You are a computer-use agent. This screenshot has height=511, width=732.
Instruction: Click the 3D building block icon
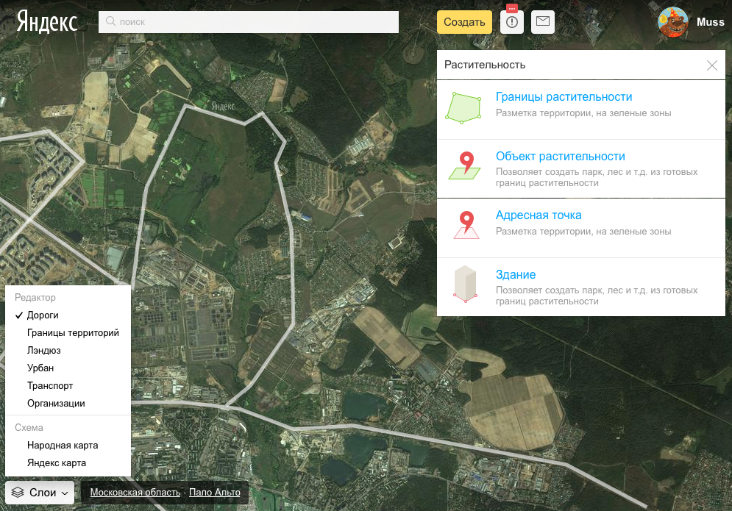[465, 285]
